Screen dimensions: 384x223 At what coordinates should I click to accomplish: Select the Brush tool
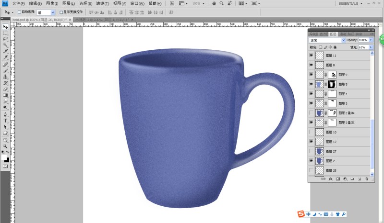(5, 71)
